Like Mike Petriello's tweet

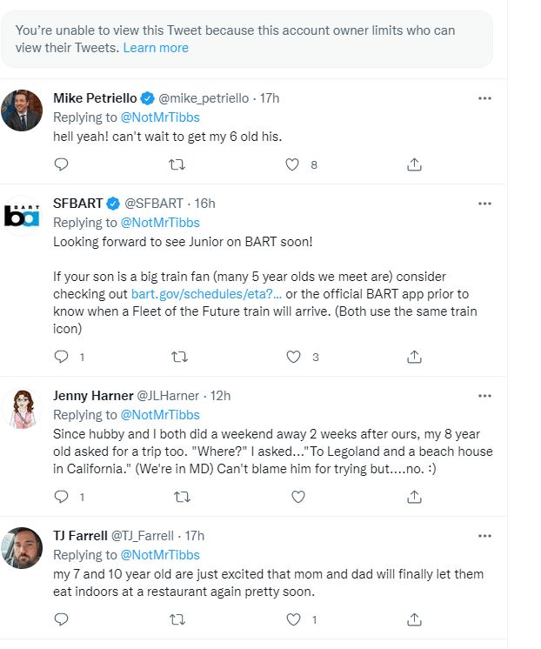(x=292, y=164)
